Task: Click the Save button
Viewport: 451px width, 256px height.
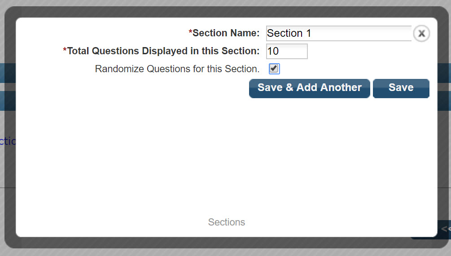Action: pyautogui.click(x=401, y=88)
